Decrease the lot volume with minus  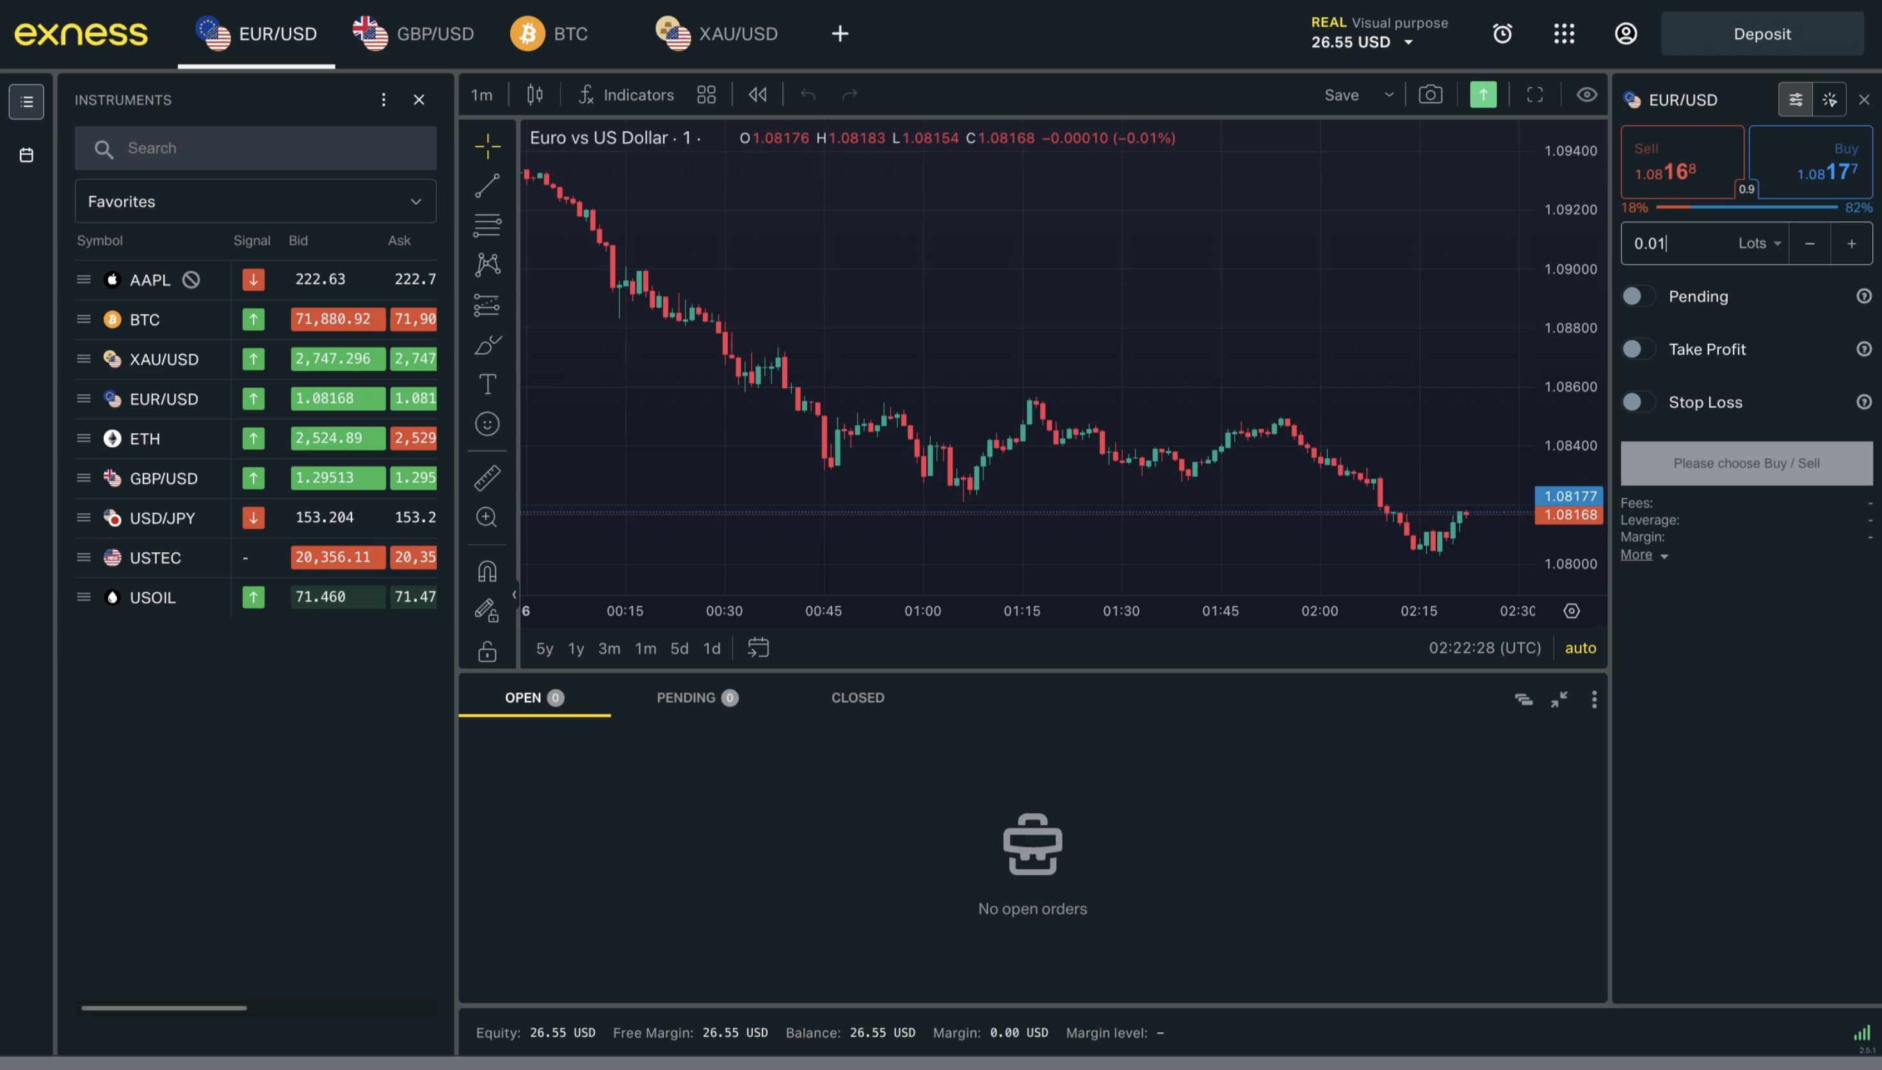pos(1809,243)
